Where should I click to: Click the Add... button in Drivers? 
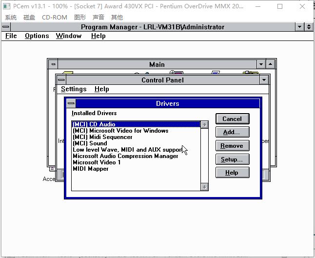click(233, 132)
